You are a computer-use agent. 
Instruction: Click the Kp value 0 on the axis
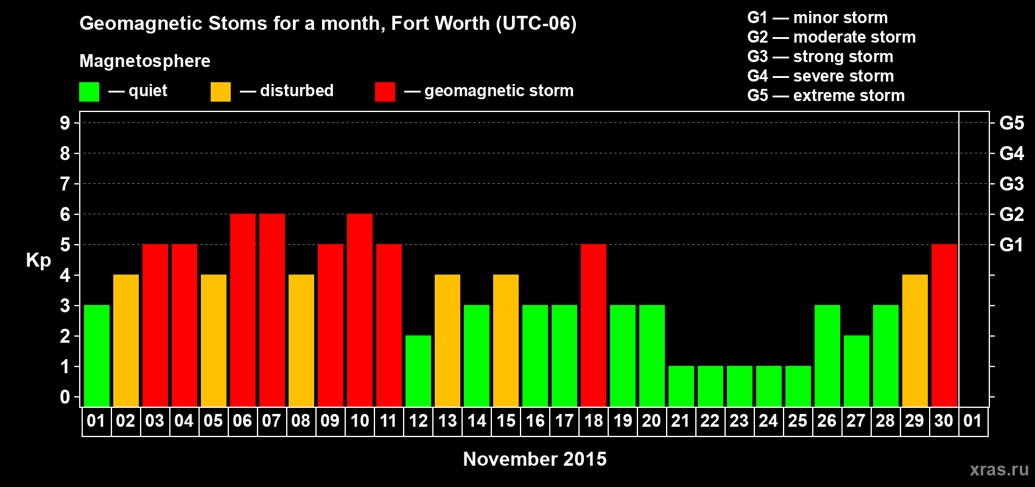pos(65,397)
